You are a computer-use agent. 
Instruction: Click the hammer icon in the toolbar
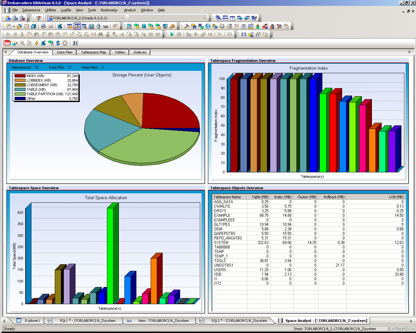[x=187, y=26]
